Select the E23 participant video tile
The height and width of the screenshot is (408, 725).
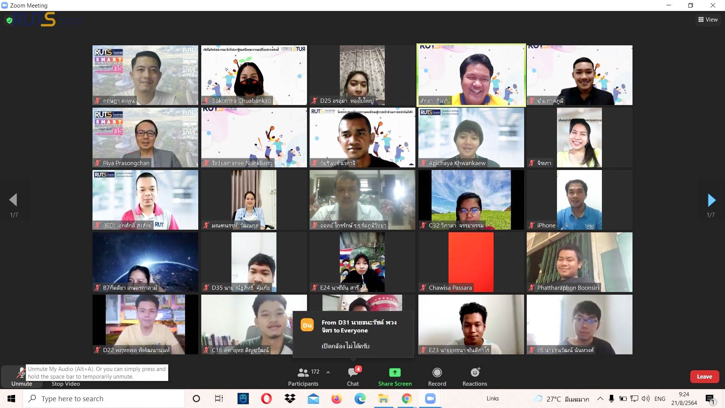471,325
